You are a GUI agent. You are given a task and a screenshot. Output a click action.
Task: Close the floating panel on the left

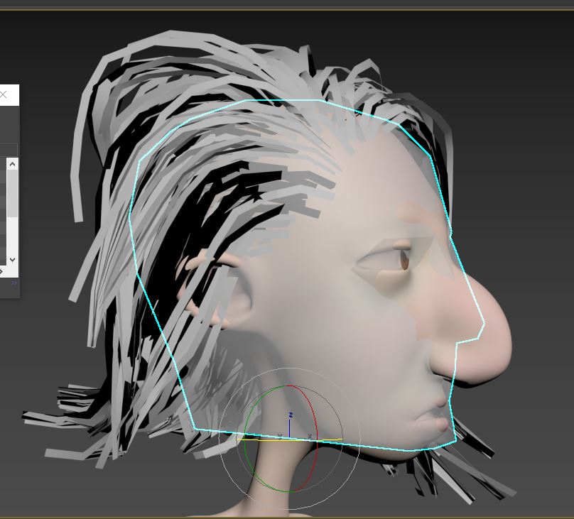pyautogui.click(x=4, y=94)
